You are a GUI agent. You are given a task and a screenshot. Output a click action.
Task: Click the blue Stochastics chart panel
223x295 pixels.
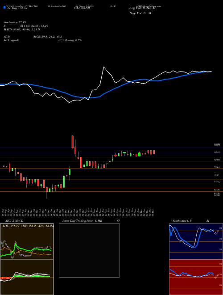[196, 241]
